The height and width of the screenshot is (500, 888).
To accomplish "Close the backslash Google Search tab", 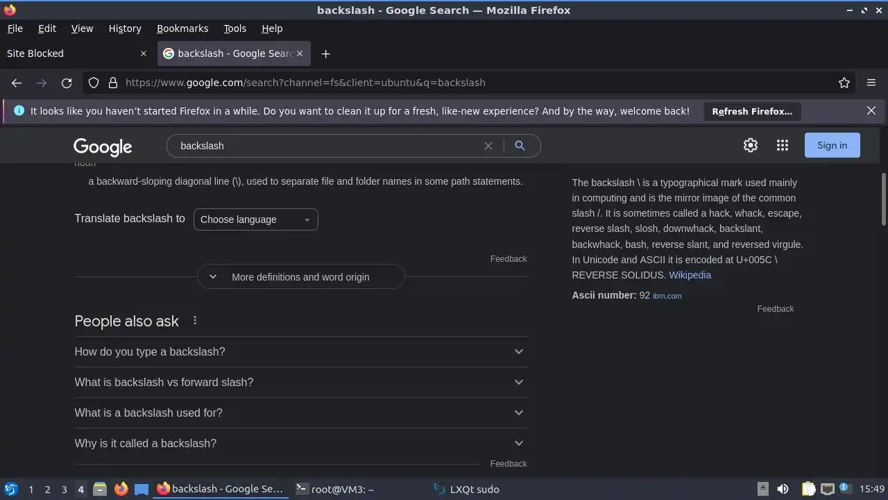I will click(300, 53).
